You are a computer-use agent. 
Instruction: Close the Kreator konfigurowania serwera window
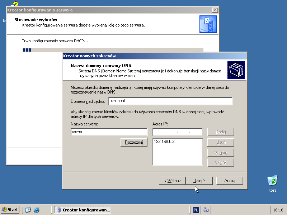pyautogui.click(x=215, y=10)
